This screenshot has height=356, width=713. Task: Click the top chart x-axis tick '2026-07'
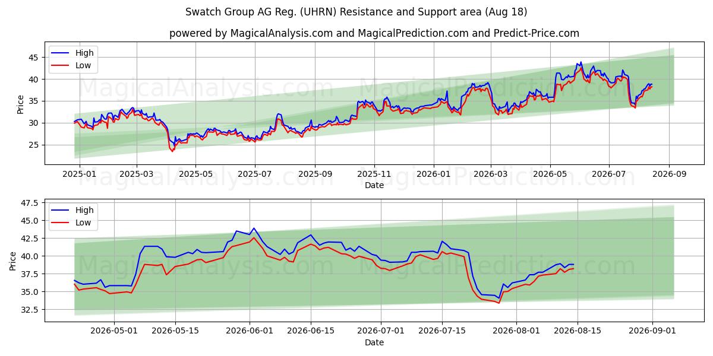pos(610,174)
